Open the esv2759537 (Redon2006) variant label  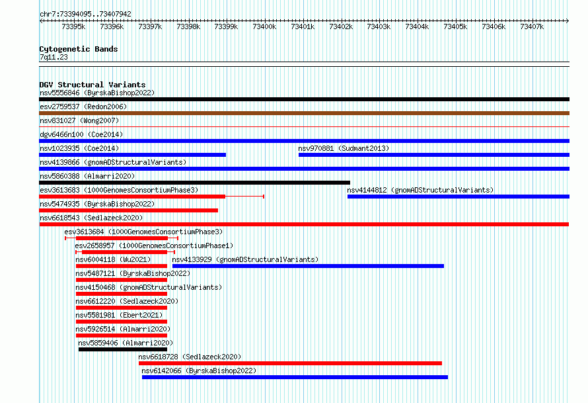click(83, 107)
